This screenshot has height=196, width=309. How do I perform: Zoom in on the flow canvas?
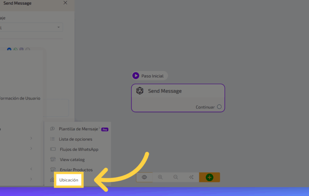(160, 177)
